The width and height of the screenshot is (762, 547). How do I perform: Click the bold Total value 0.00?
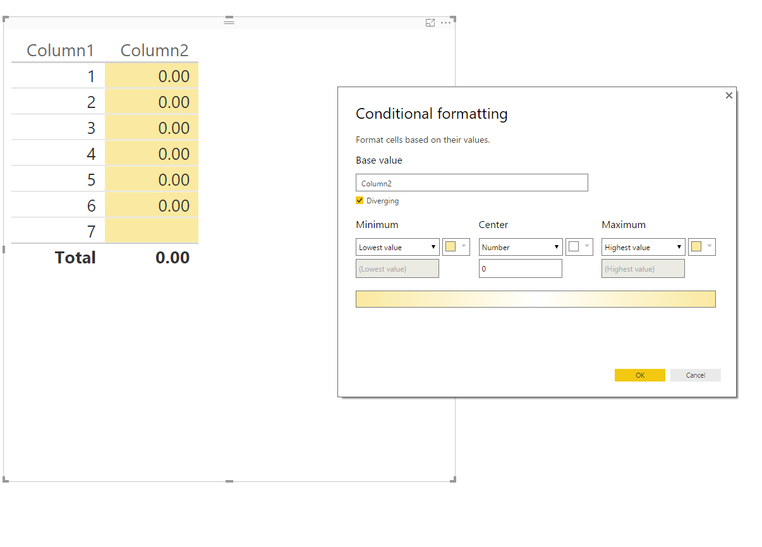[x=172, y=258]
